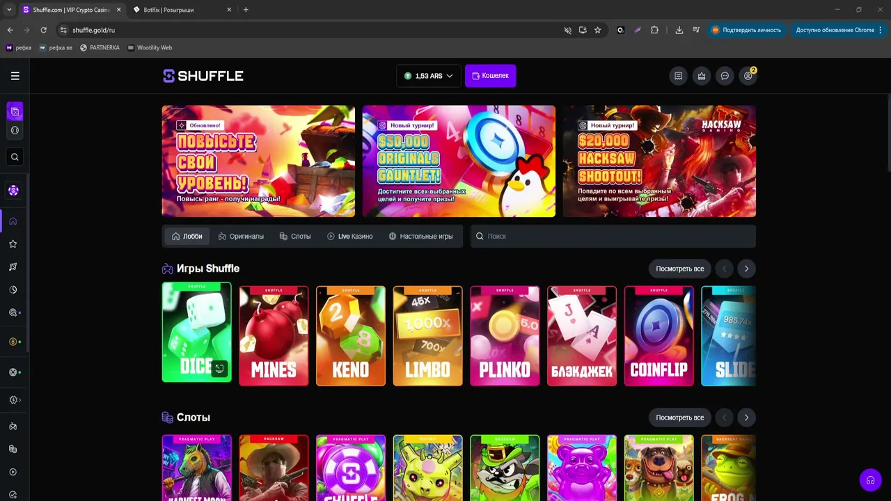Open the rocket icon in the sidebar

click(13, 267)
